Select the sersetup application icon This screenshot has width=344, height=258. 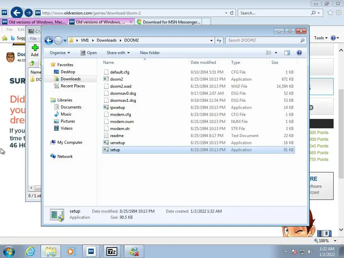point(106,142)
